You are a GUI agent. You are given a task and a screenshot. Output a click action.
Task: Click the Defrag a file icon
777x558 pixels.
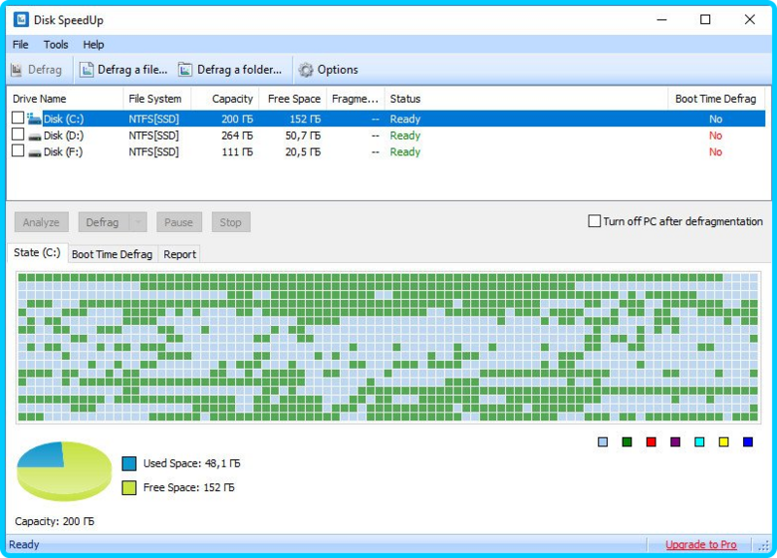click(86, 70)
